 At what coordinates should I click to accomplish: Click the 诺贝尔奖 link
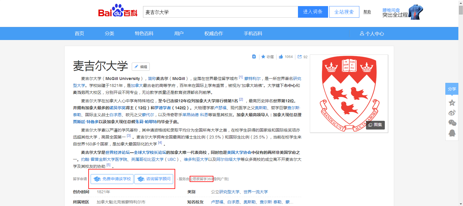118,108
